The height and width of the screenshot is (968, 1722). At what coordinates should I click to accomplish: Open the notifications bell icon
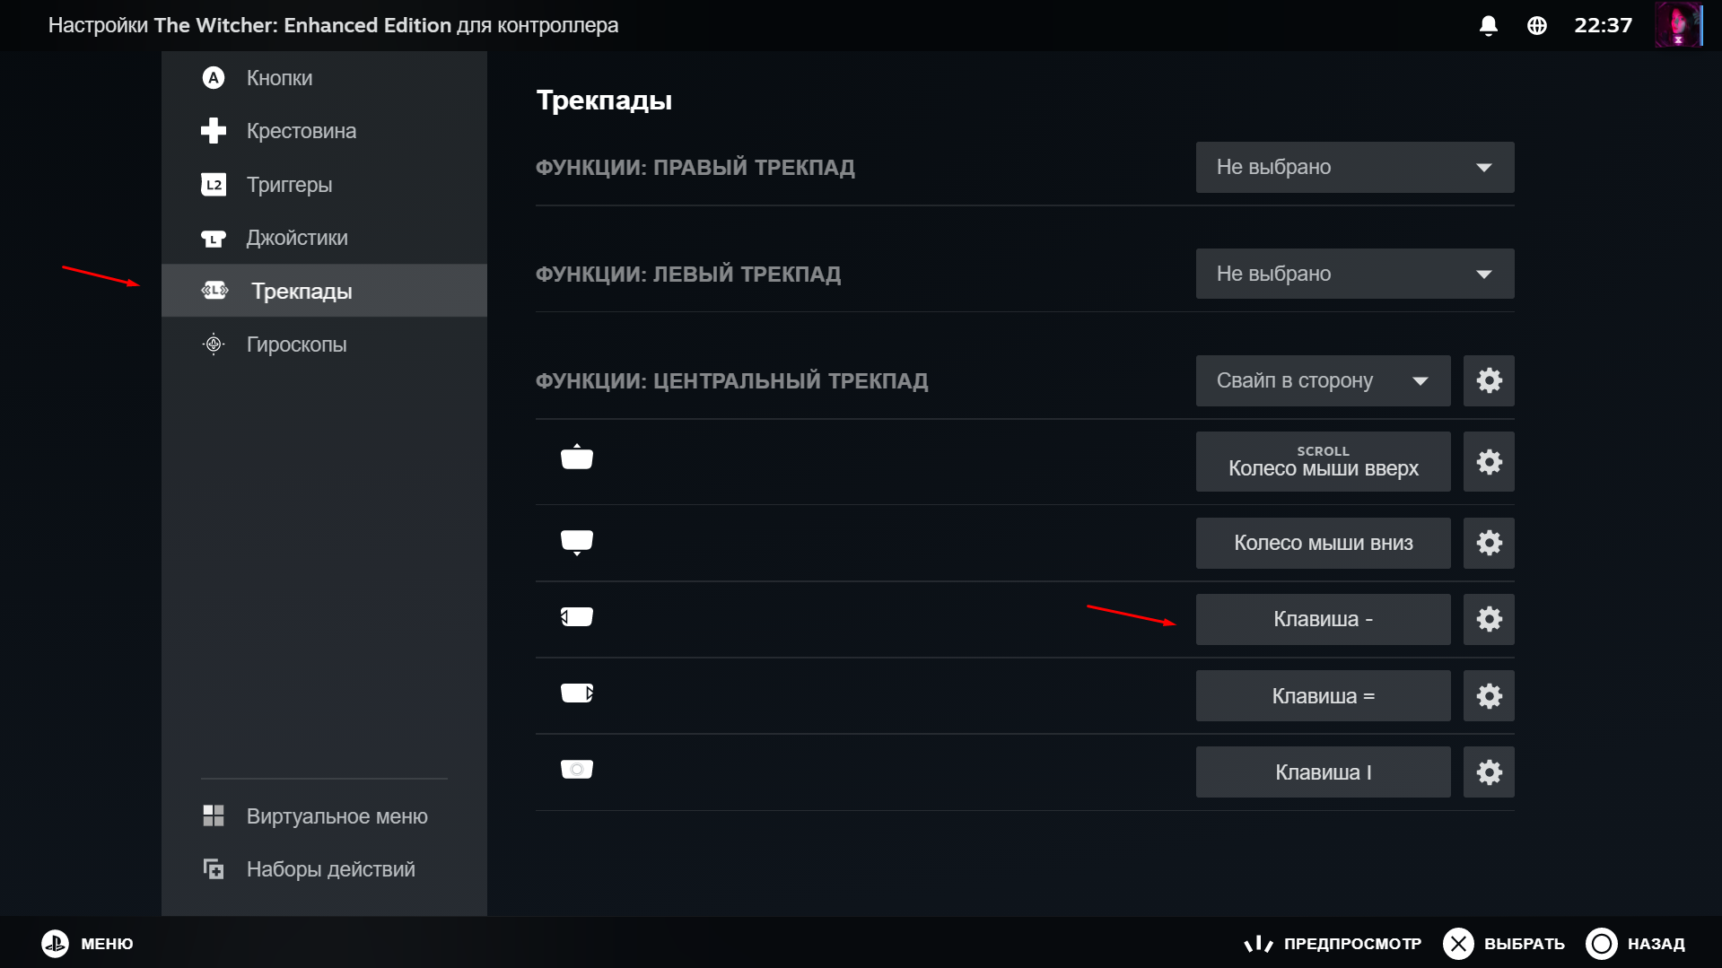1488,26
